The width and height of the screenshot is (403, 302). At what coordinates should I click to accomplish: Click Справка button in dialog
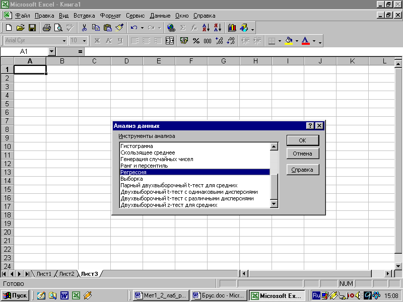[x=303, y=170]
